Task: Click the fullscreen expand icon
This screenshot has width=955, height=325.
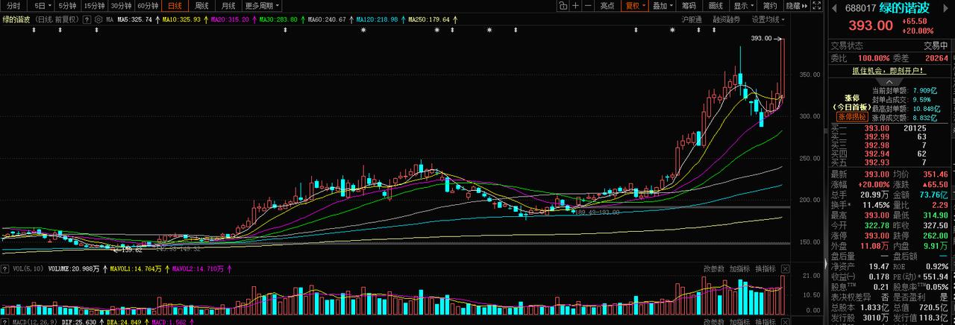Action: click(818, 5)
